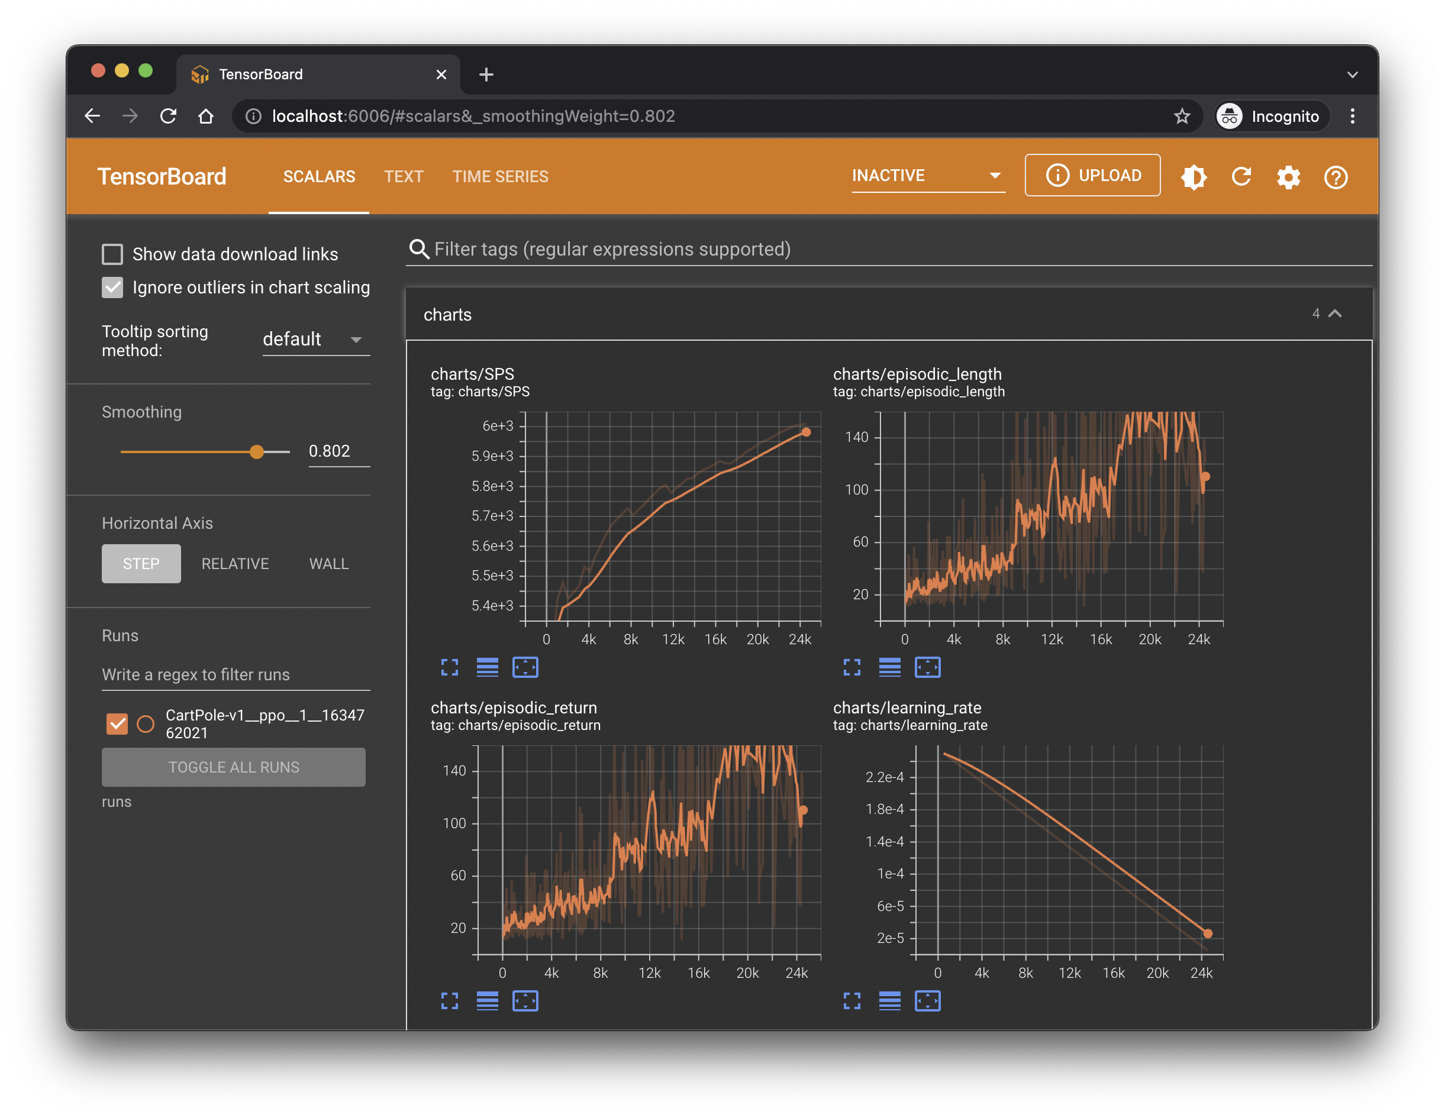Image resolution: width=1445 pixels, height=1118 pixels.
Task: Reload the browser page
Action: point(168,117)
